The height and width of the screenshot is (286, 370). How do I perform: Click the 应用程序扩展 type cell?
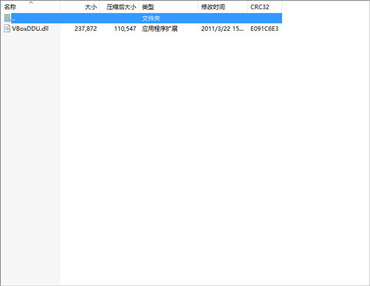pos(160,29)
